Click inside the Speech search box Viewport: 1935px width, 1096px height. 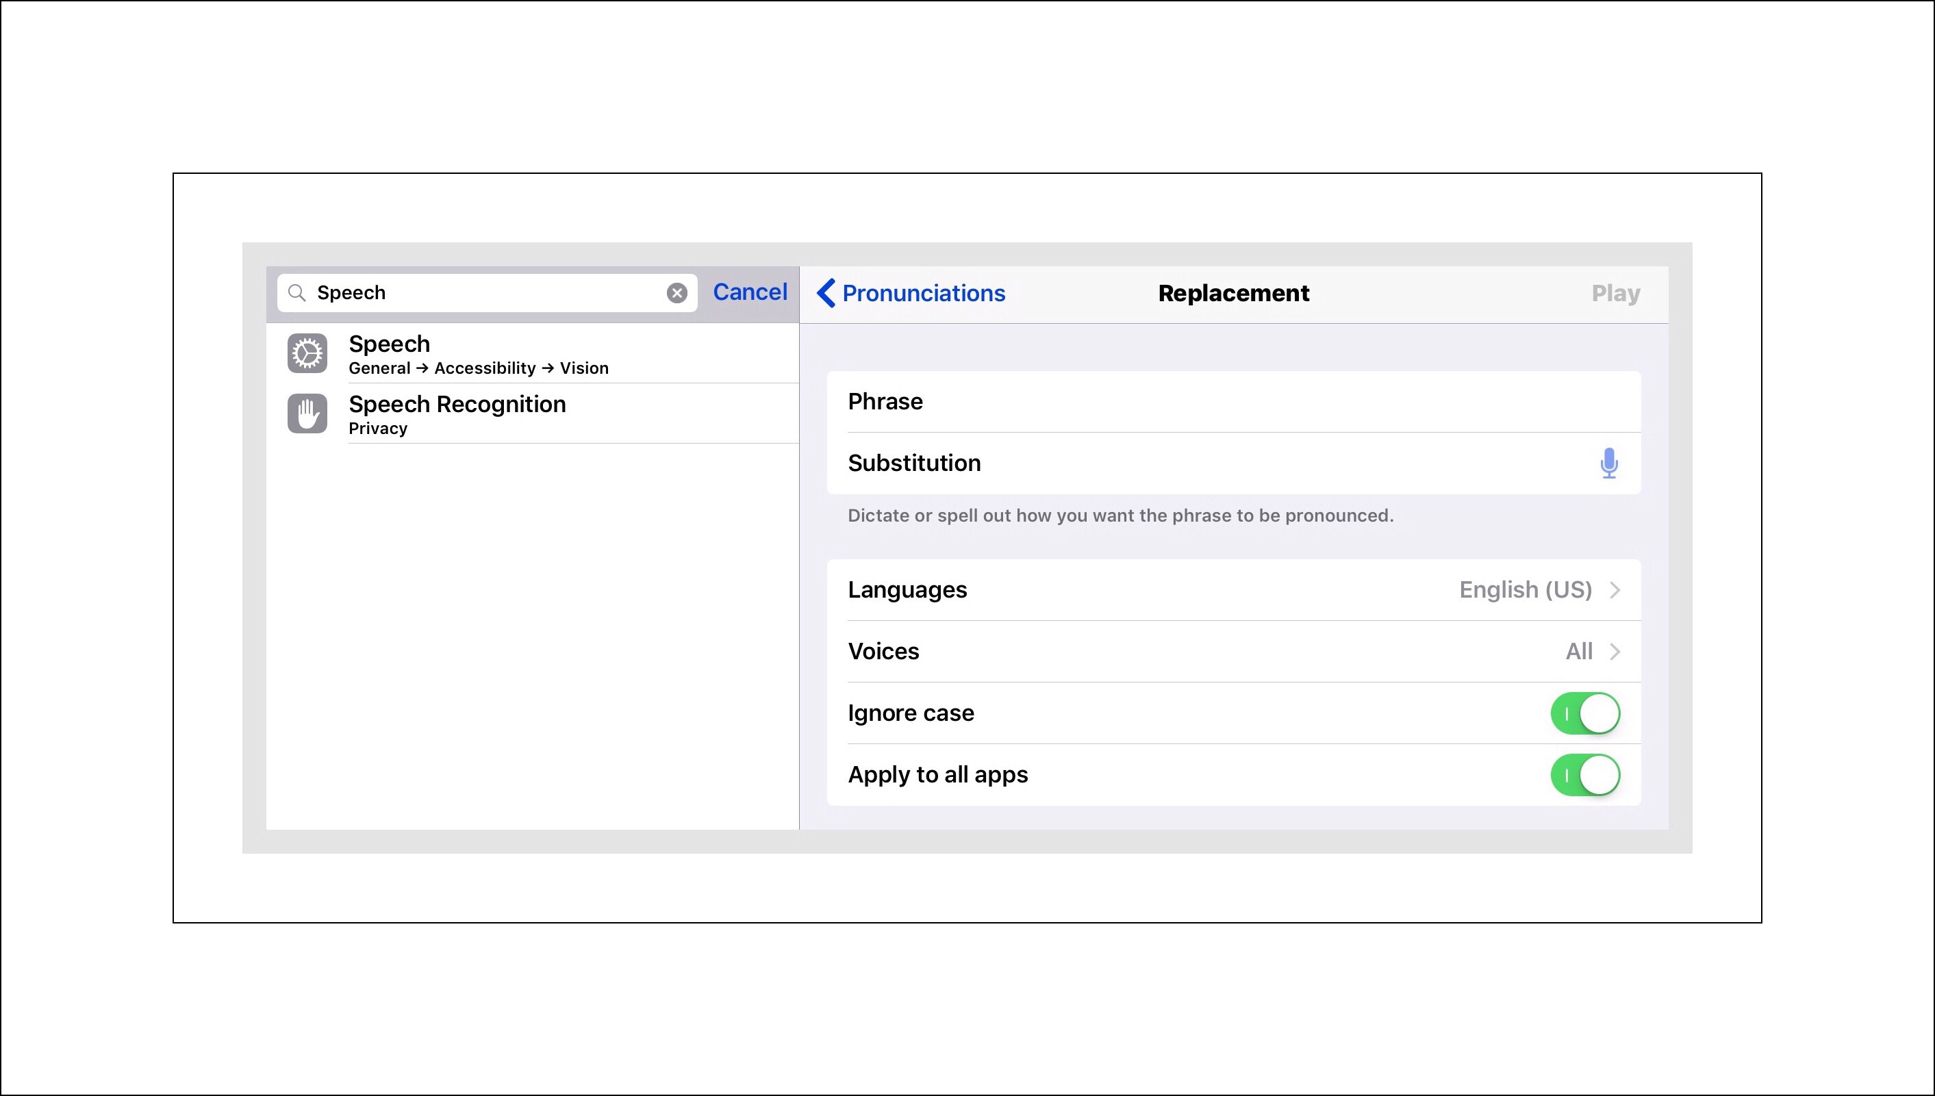(482, 293)
